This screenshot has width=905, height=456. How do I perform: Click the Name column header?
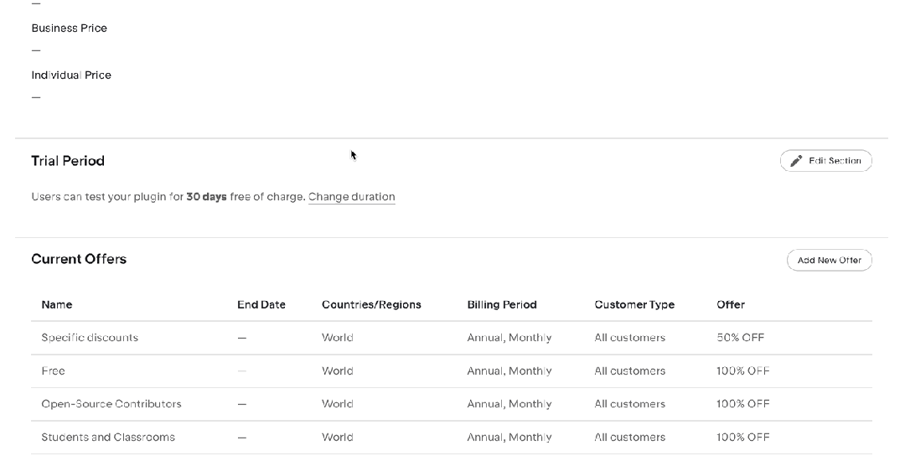coord(57,305)
